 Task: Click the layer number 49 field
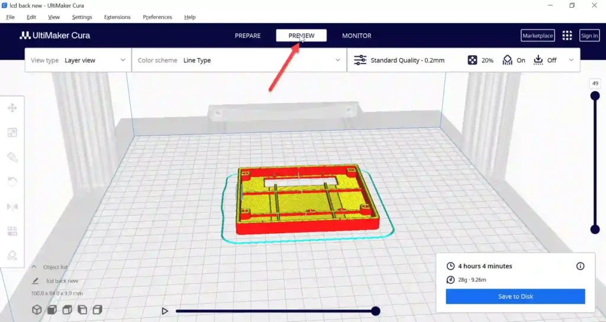(x=595, y=83)
